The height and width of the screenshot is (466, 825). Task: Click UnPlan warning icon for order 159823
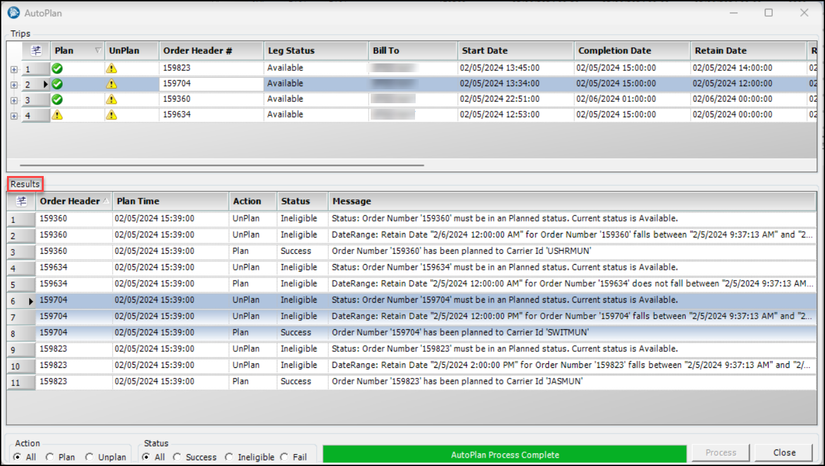(112, 68)
